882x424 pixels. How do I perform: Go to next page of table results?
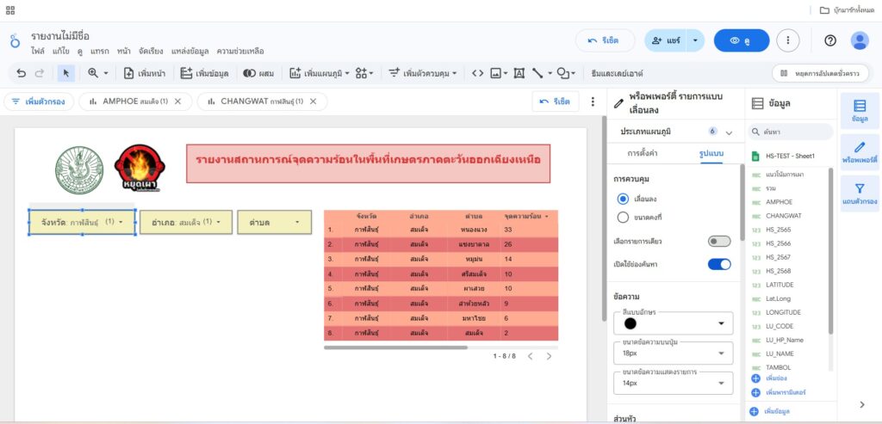(x=550, y=356)
